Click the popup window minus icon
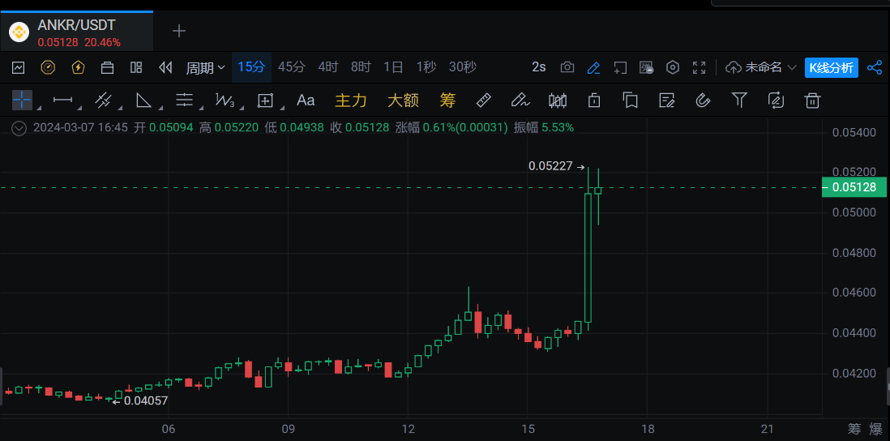 (x=647, y=67)
